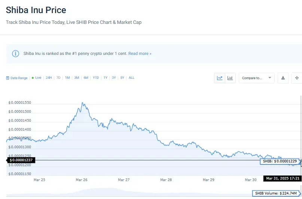The height and width of the screenshot is (199, 302).
Task: Click the Mar 25 x-axis label
Action: click(39, 180)
